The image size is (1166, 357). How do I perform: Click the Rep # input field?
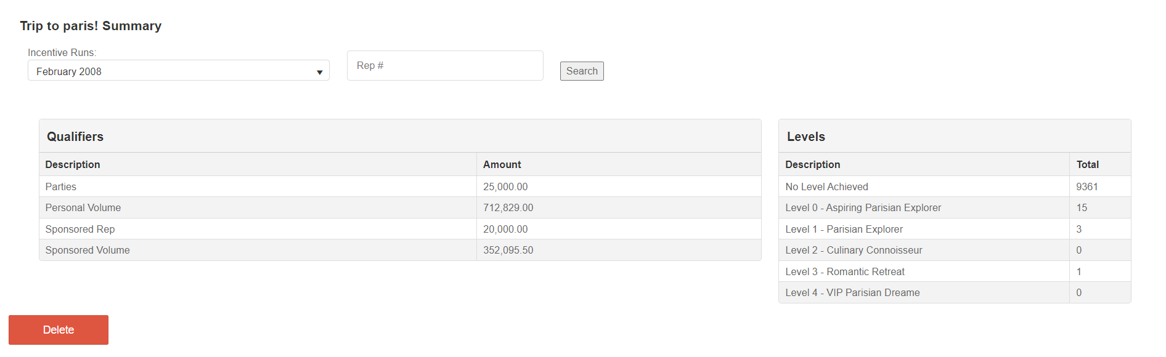[x=444, y=66]
